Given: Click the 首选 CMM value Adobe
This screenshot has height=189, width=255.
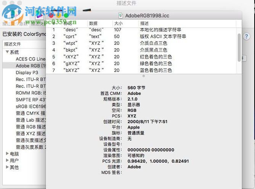Looking at the screenshot, I should pos(134,93).
